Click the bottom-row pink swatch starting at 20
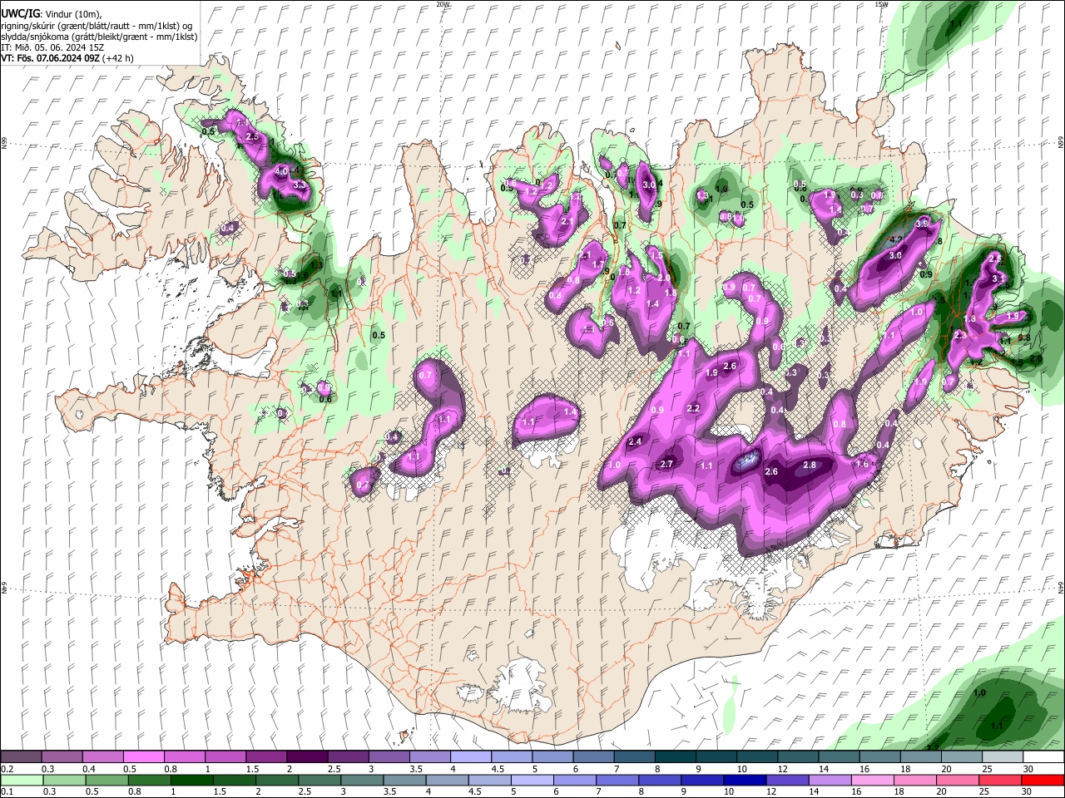 (958, 780)
